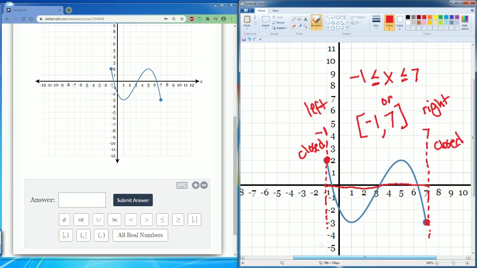Click the zoom magnifier icon in address bar
This screenshot has height=268, width=477.
(x=174, y=19)
